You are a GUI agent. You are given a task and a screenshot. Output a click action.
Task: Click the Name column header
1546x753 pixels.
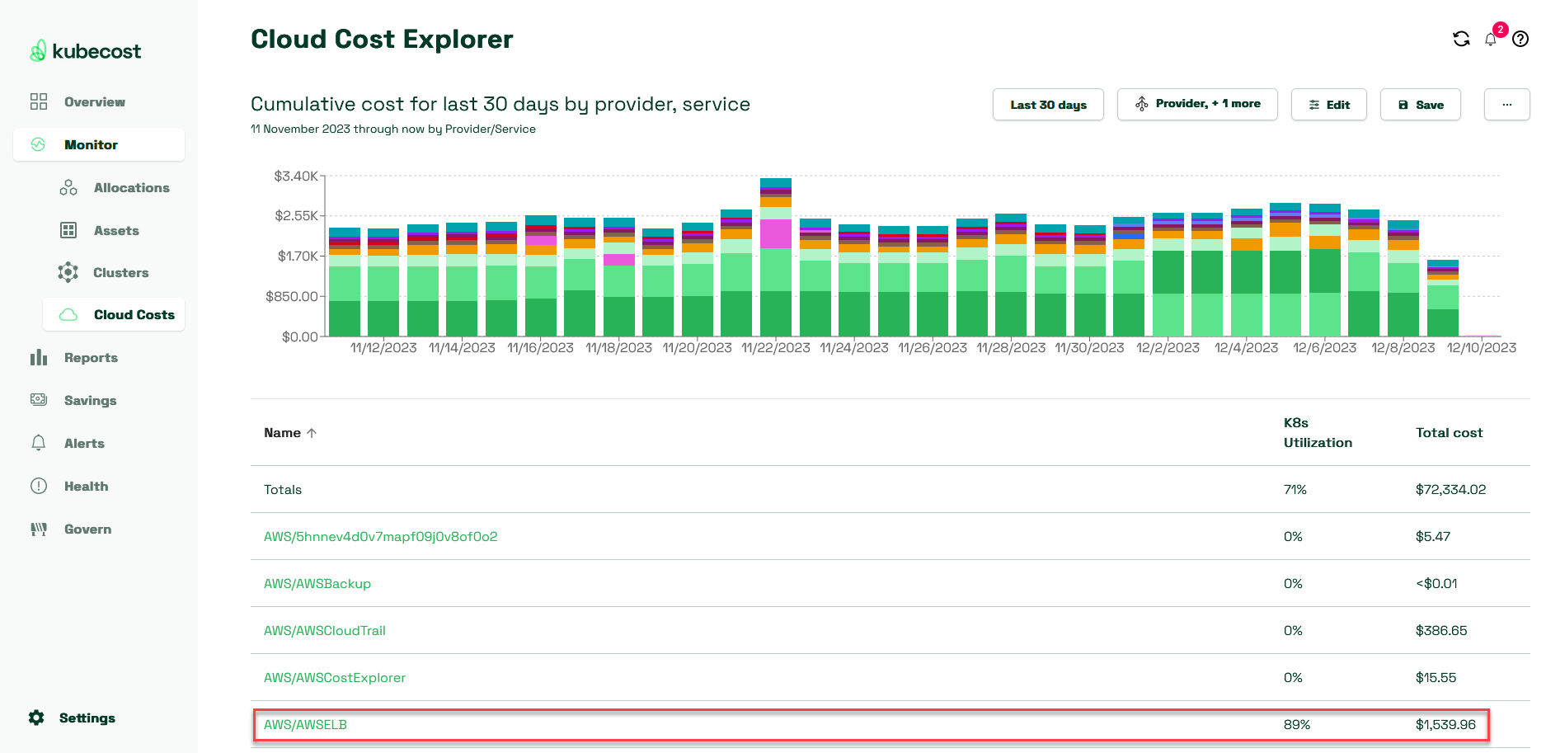tap(282, 433)
